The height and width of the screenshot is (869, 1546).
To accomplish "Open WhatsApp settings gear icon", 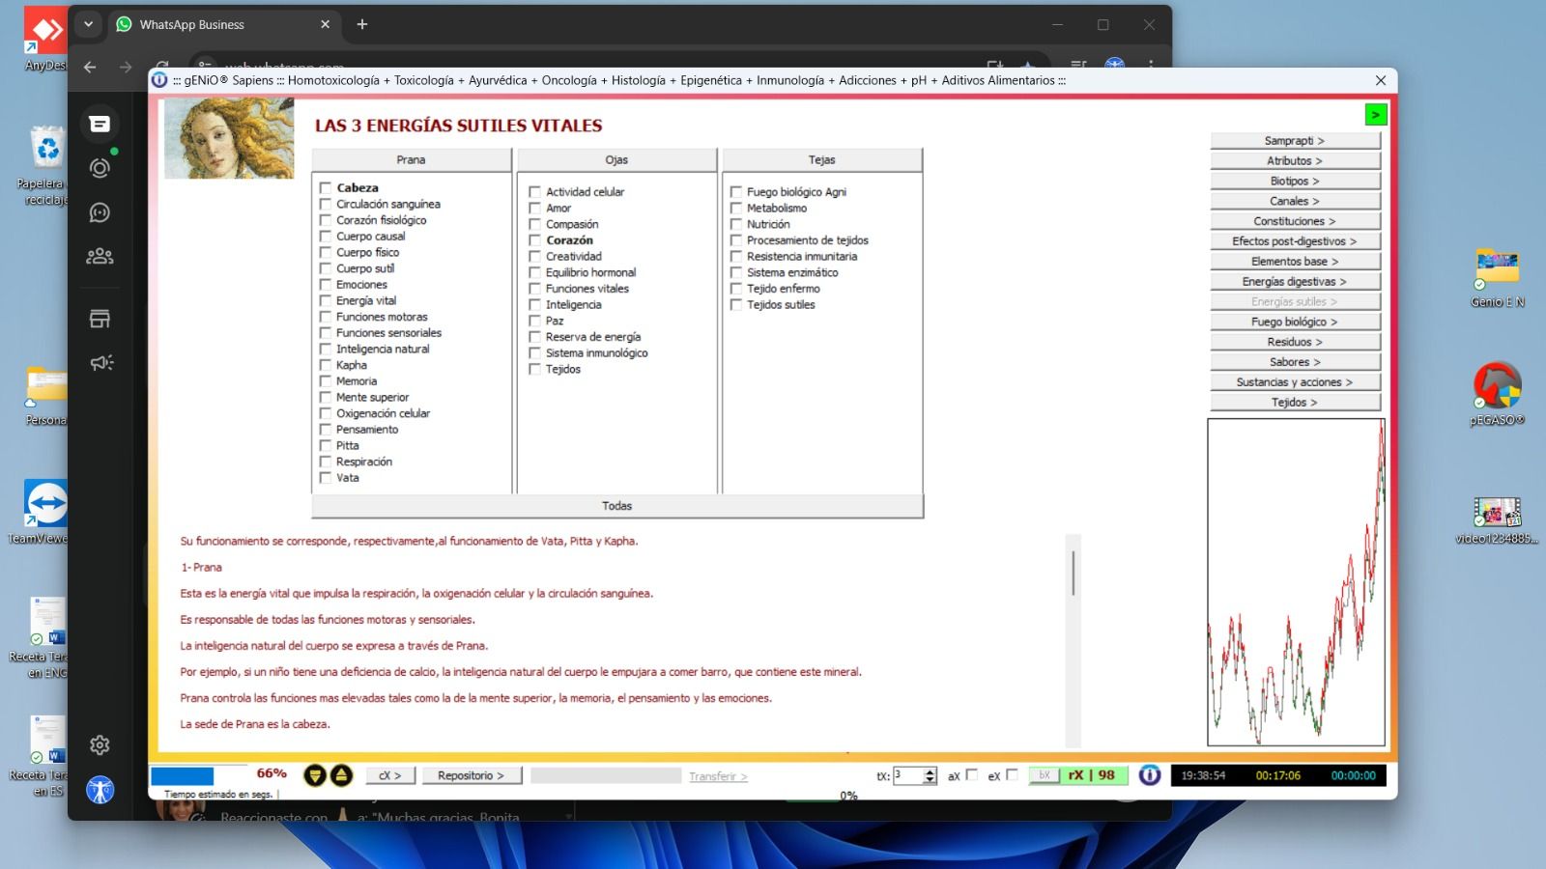I will pos(100,745).
